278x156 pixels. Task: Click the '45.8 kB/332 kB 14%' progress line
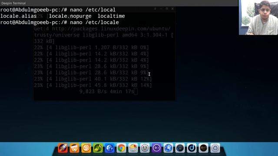[93, 85]
